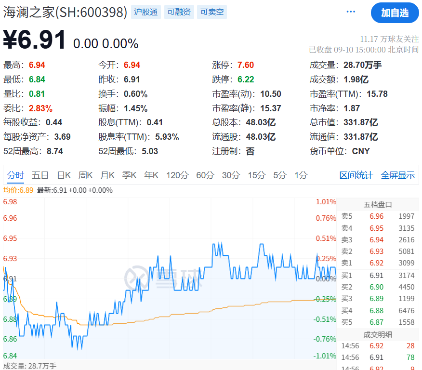Viewport: 422px width, 370px height.
Task: Click the 加自选 button
Action: pyautogui.click(x=395, y=13)
